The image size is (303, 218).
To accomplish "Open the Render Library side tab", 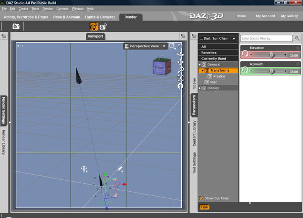I will tap(4, 142).
